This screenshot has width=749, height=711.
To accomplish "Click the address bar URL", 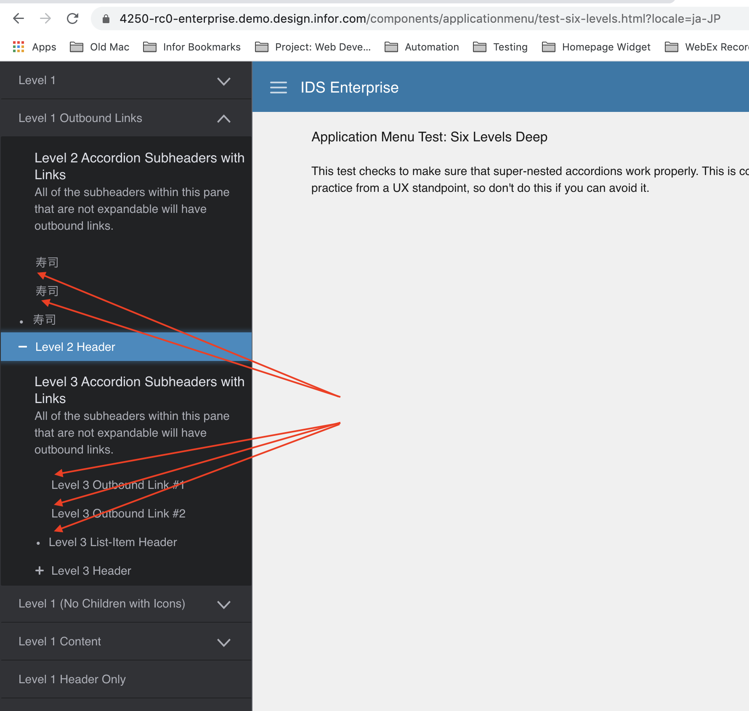I will click(420, 19).
